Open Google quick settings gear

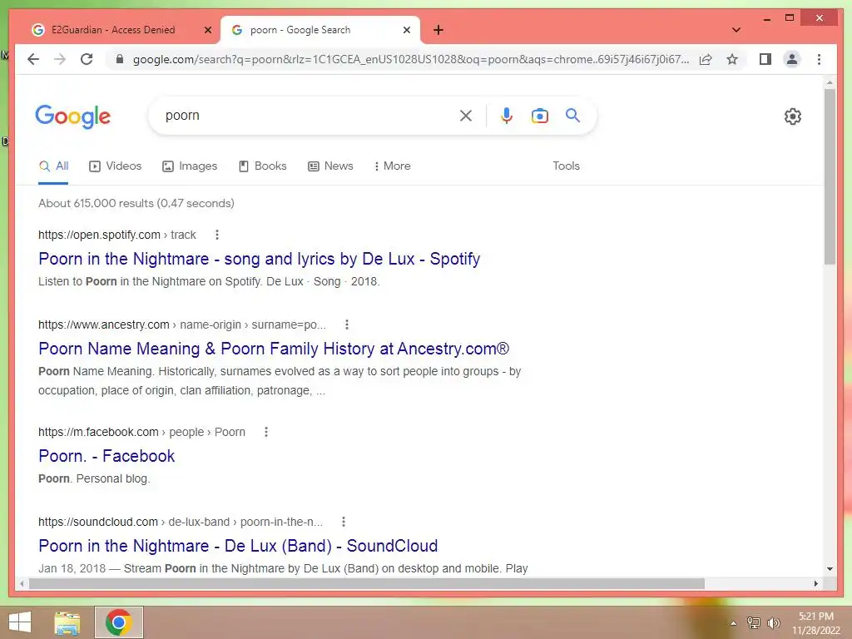[792, 116]
